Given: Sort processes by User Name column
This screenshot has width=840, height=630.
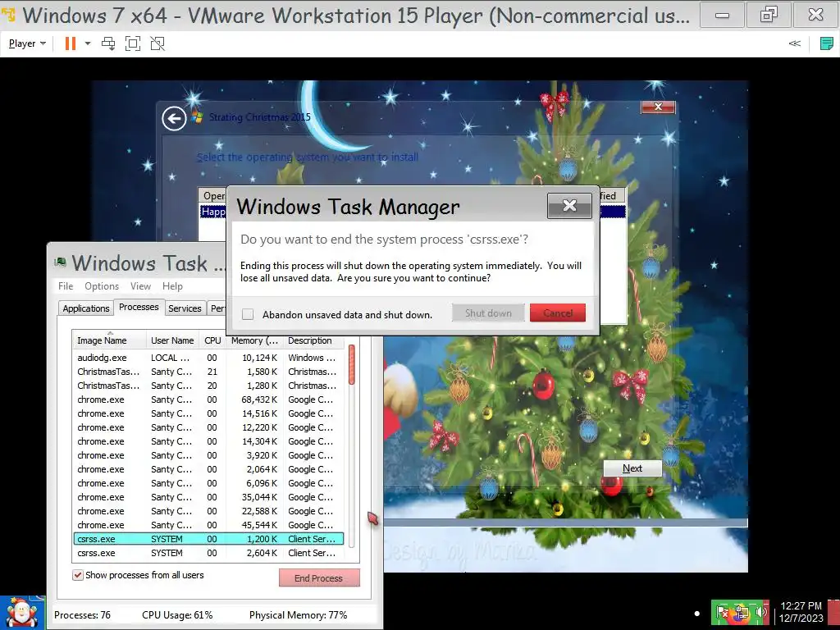Looking at the screenshot, I should (x=172, y=340).
